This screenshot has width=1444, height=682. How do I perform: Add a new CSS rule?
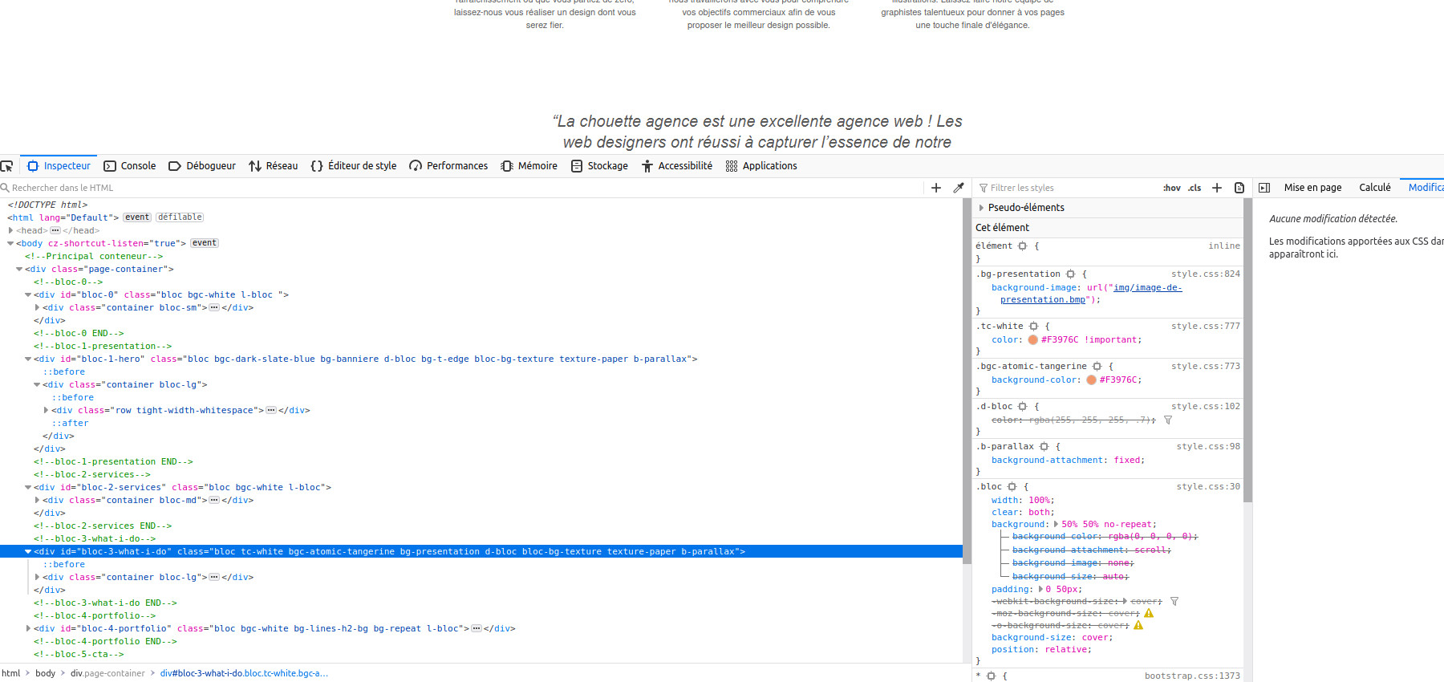[x=1217, y=188]
